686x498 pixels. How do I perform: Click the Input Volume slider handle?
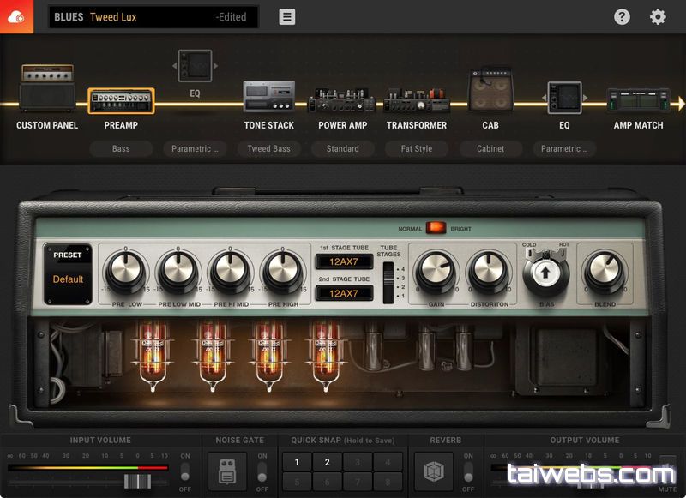tap(137, 481)
